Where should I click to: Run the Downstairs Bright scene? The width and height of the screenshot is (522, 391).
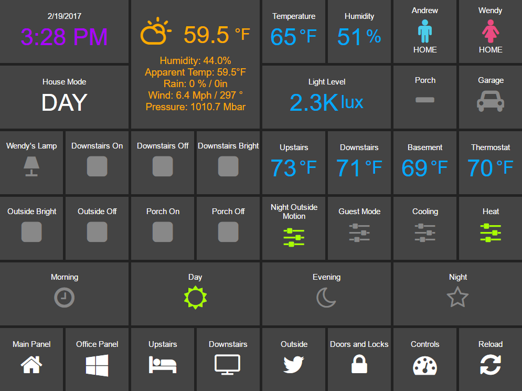[228, 166]
